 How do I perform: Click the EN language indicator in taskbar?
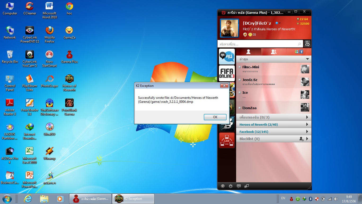283,198
